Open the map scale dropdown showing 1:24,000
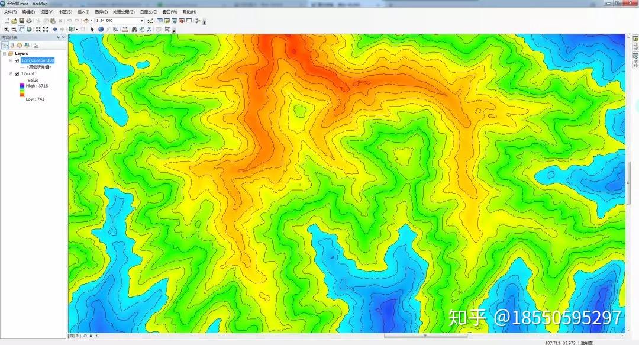The width and height of the screenshot is (639, 345). [142, 20]
